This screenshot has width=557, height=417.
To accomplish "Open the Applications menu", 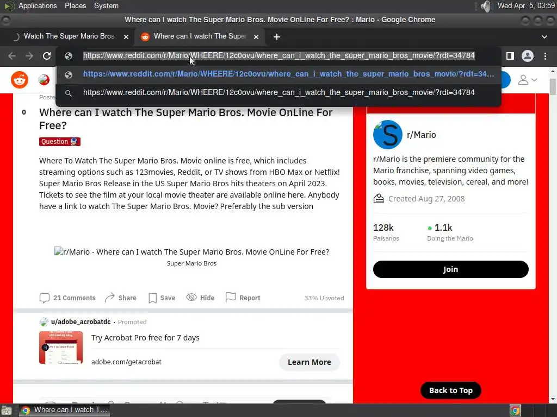I will pyautogui.click(x=38, y=5).
